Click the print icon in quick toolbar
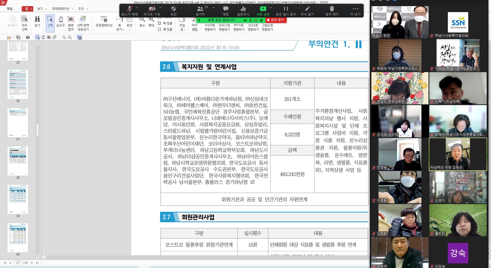This screenshot has height=268, width=491. tap(28, 37)
